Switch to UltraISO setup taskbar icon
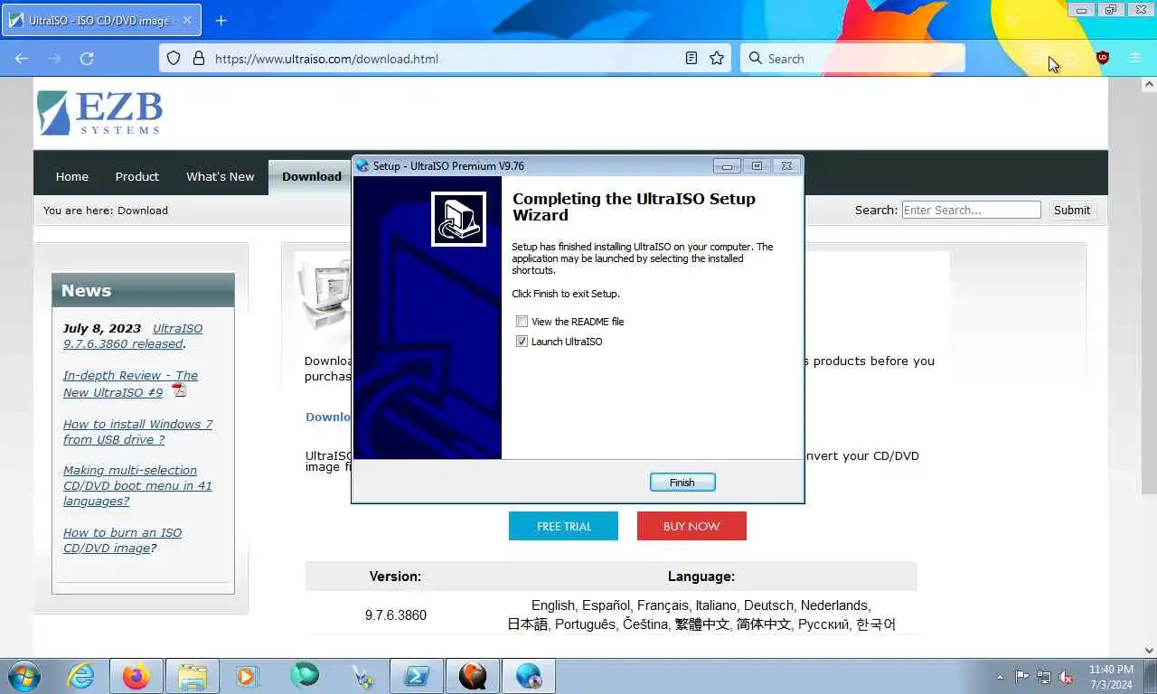Image resolution: width=1157 pixels, height=694 pixels. click(x=529, y=676)
